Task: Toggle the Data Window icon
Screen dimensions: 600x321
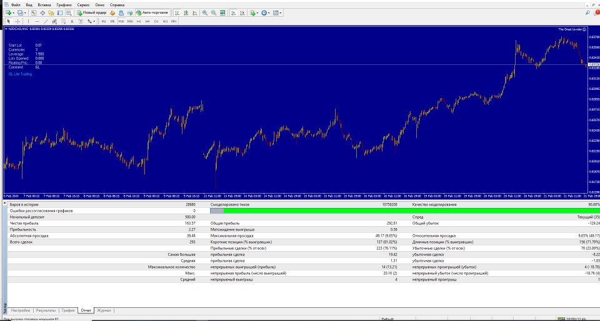Action: 42,12
